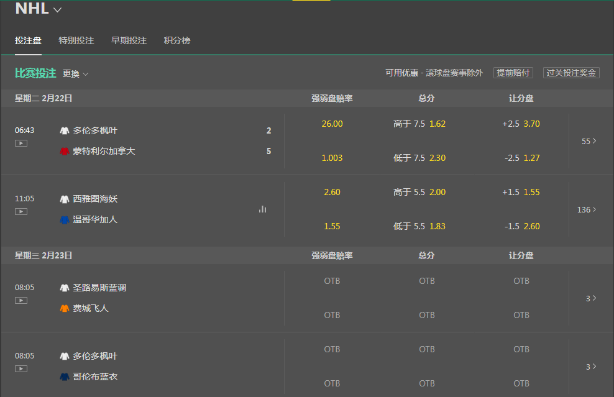Expand 3 markets for 圣路易斯蓝调 match

591,298
